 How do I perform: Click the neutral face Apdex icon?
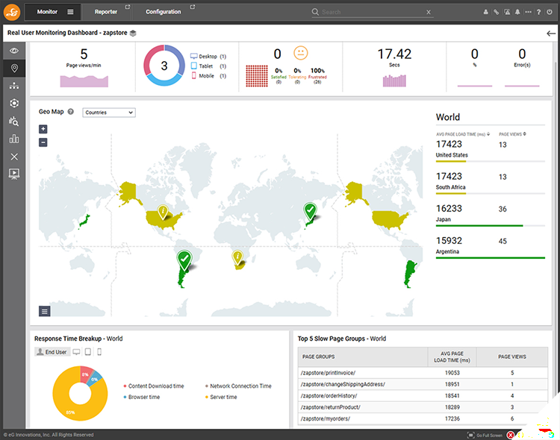[300, 53]
